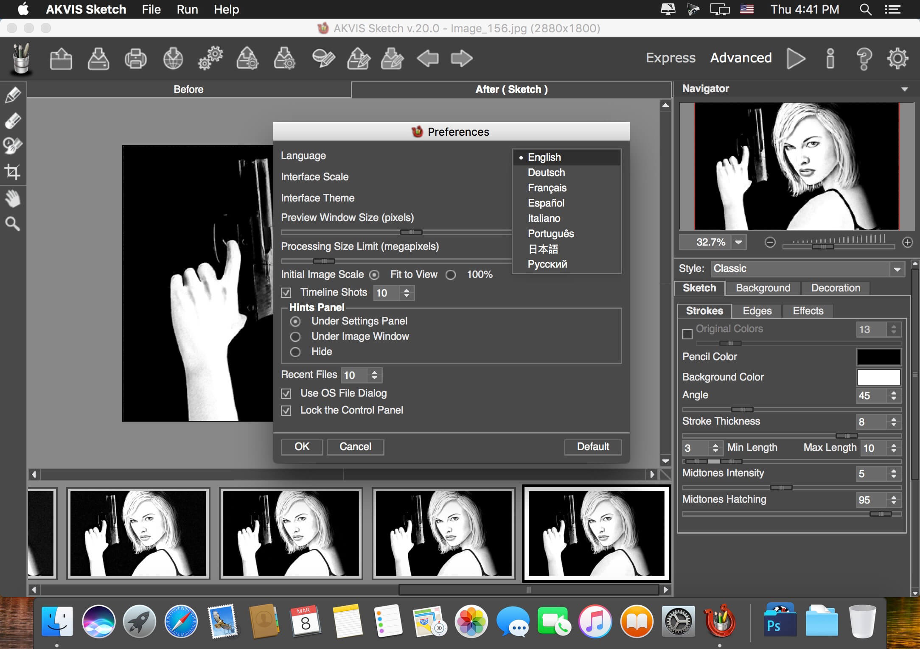Switch to the Decoration tab
This screenshot has width=920, height=649.
pos(836,288)
